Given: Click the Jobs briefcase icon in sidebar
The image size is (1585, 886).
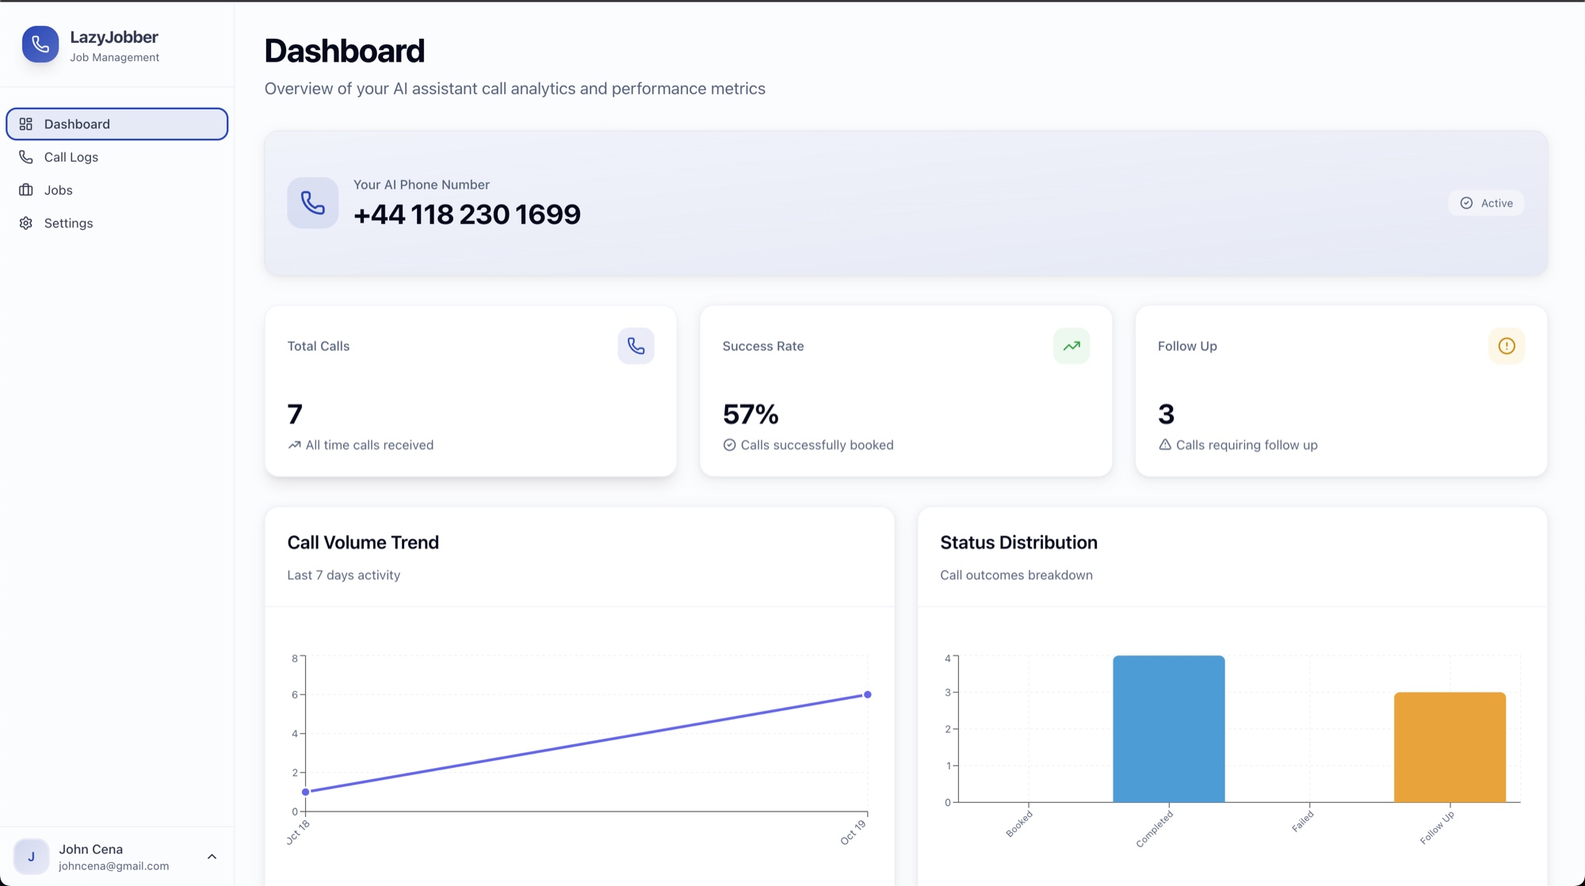Looking at the screenshot, I should (25, 189).
